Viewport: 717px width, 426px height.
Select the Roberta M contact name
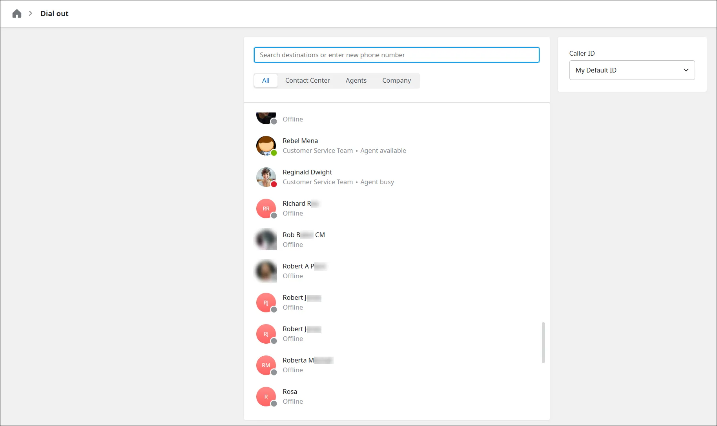point(308,360)
